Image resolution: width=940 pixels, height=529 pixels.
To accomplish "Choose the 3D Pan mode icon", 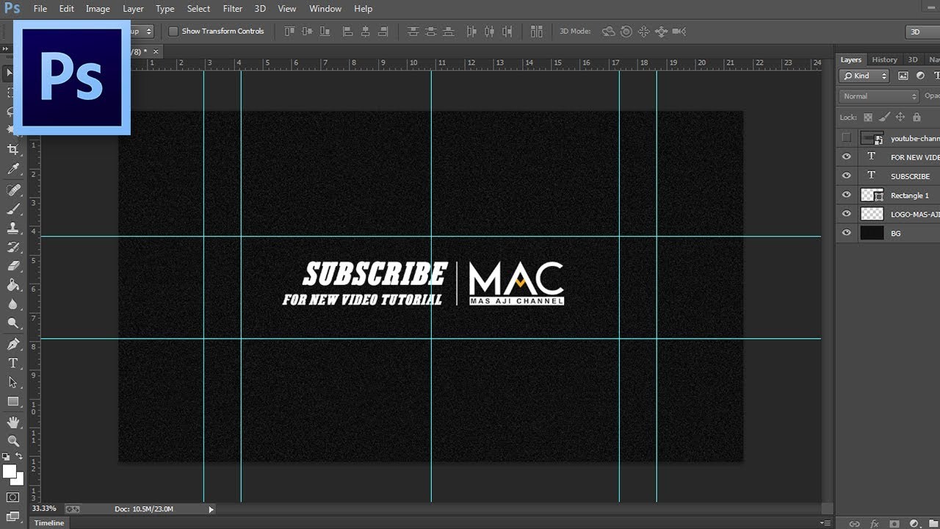I will pos(643,31).
